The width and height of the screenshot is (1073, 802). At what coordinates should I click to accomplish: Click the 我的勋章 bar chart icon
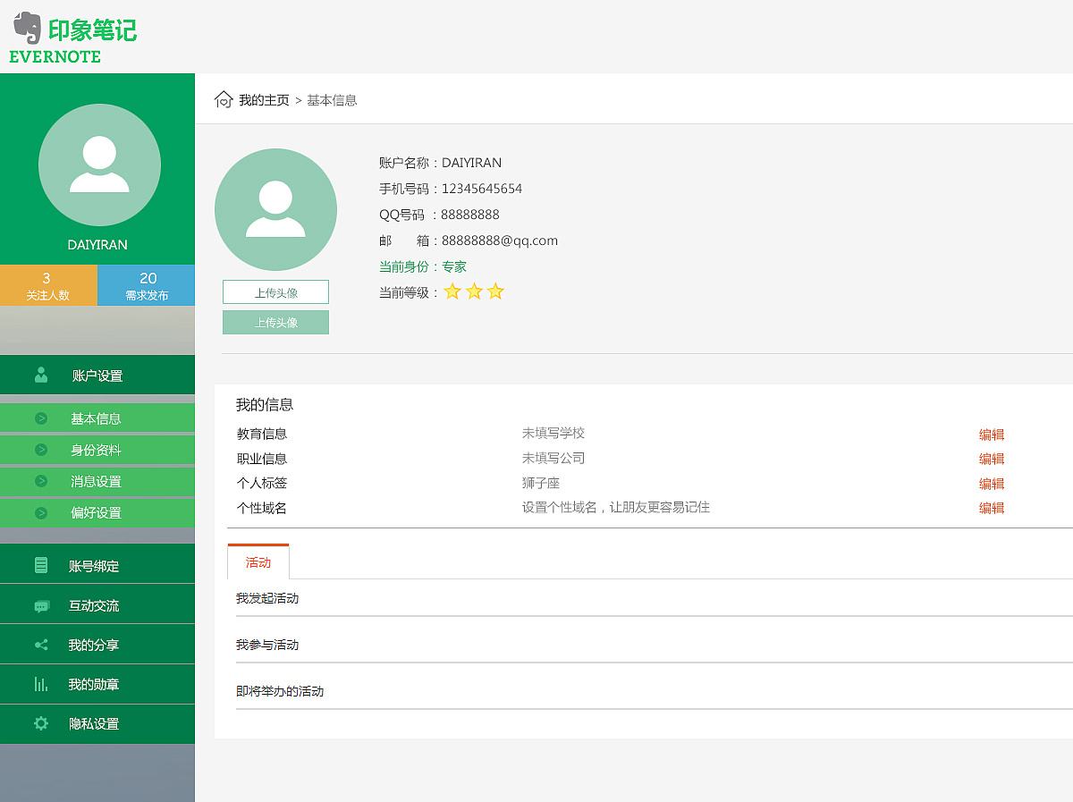39,683
